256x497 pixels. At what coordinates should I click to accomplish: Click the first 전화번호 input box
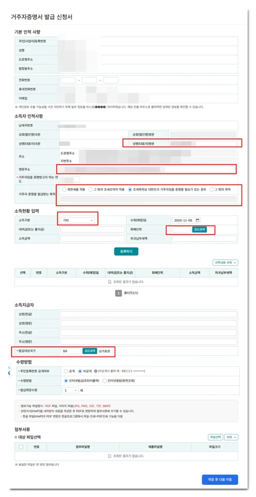point(68,80)
